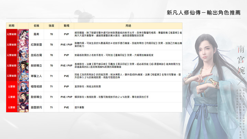Click 劍修韓立's usage text about 青竹蜂云劍
Viewport: 247px width, 139px height.
pyautogui.click(x=128, y=66)
